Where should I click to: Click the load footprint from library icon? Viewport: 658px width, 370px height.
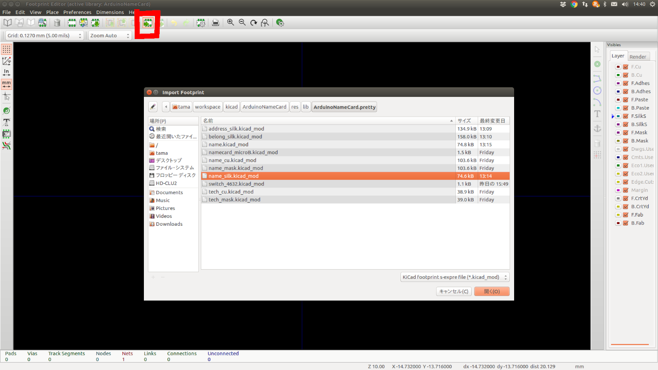[95, 23]
